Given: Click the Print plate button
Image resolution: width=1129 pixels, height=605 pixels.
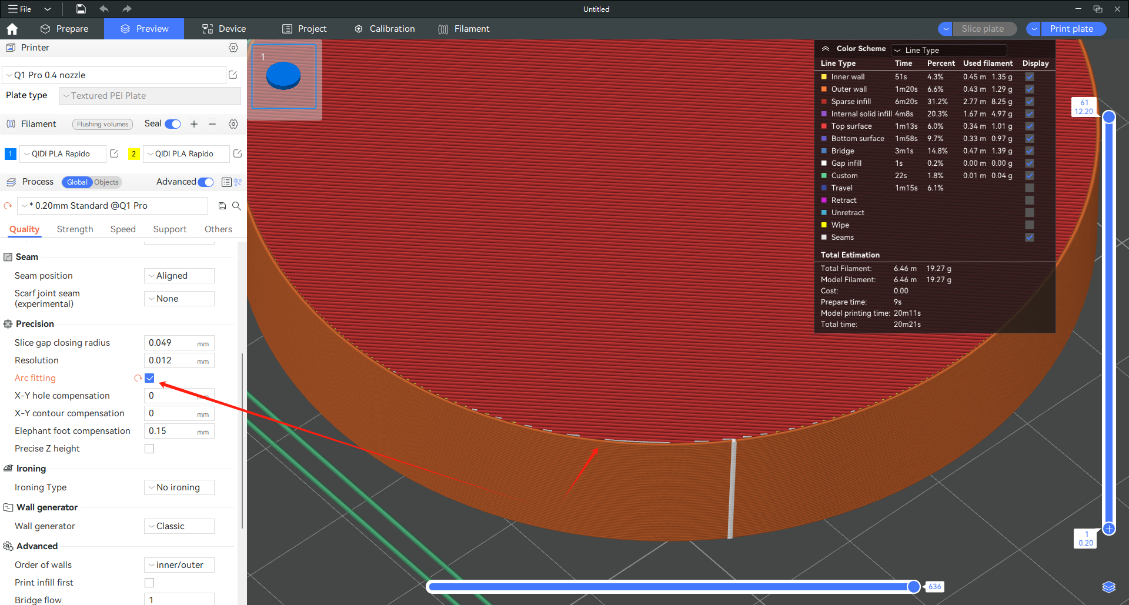Looking at the screenshot, I should point(1071,29).
